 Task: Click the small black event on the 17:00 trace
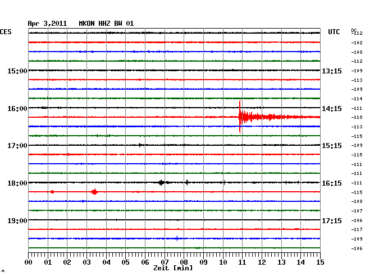coord(140,145)
